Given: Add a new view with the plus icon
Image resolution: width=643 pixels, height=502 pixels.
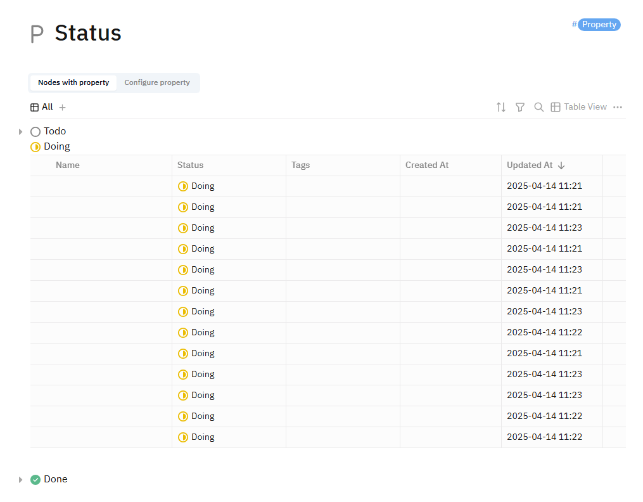Looking at the screenshot, I should click(x=62, y=108).
